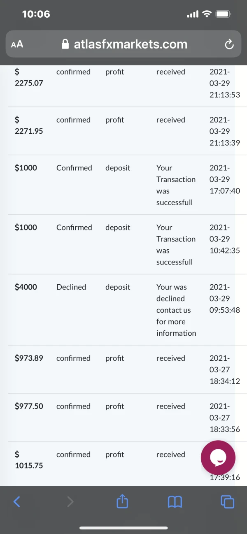Select the $4000 declined deposit amount
This screenshot has height=534, width=247.
26,287
